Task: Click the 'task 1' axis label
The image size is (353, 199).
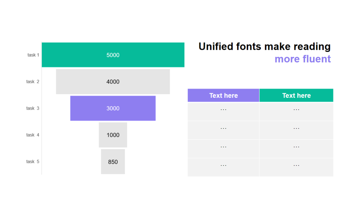Action: point(33,55)
